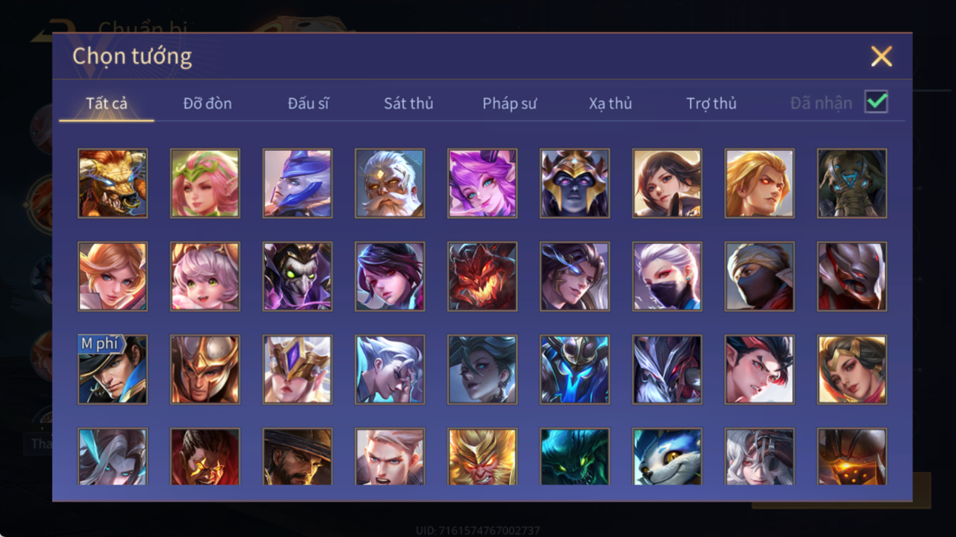Image resolution: width=956 pixels, height=537 pixels.
Task: Choose the pink-haired flower crown hero
Action: 205,183
